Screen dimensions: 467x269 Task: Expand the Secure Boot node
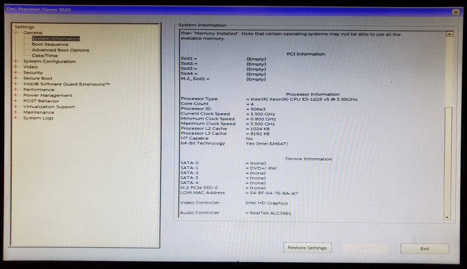click(16, 78)
